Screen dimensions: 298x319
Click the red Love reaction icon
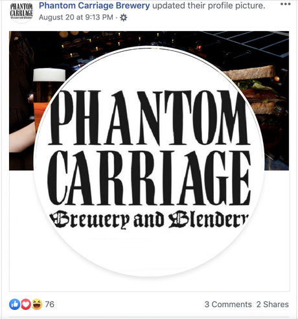pos(26,304)
